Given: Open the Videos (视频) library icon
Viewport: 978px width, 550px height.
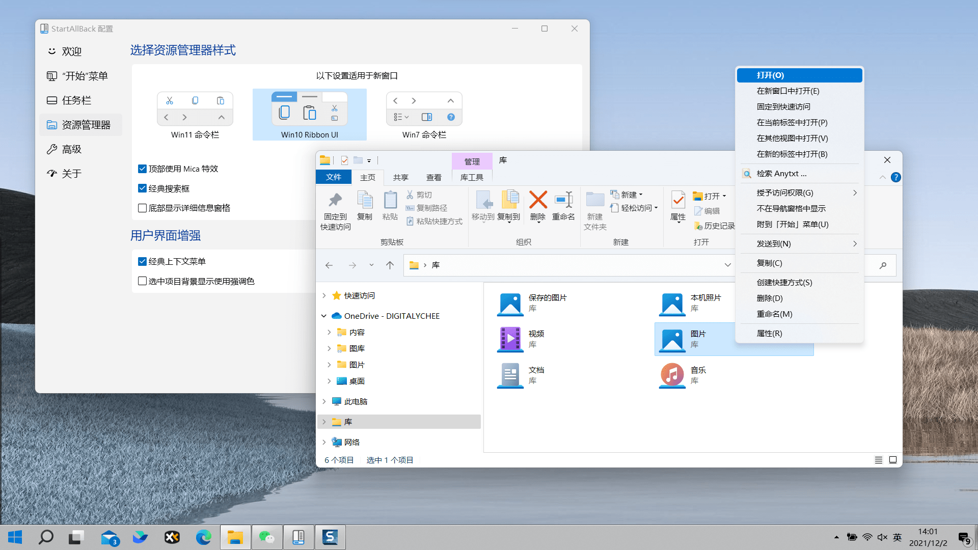Looking at the screenshot, I should [x=510, y=339].
